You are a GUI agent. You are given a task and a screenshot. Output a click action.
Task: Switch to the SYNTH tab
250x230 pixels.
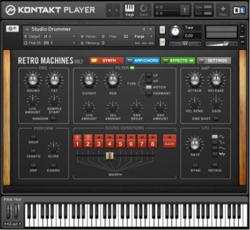(x=107, y=61)
